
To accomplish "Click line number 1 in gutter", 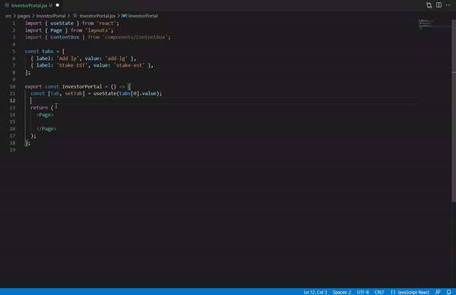I will pos(14,24).
